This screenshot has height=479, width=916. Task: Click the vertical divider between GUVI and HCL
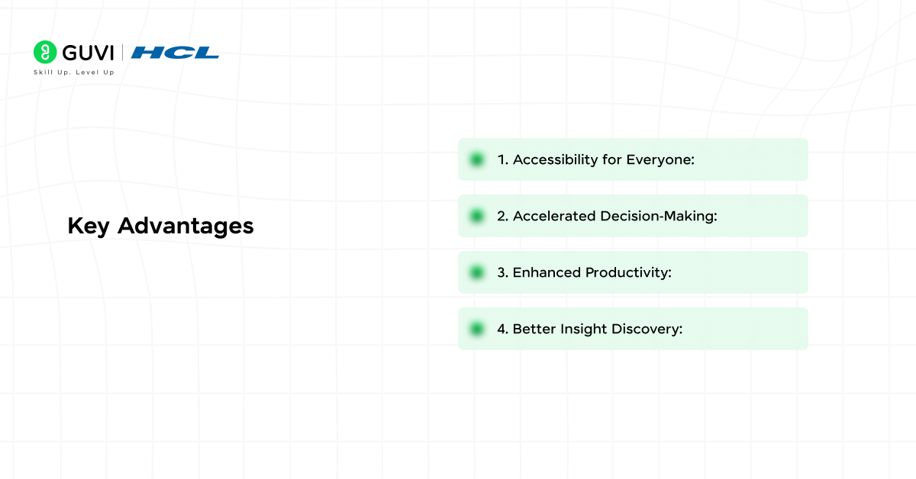coord(122,53)
